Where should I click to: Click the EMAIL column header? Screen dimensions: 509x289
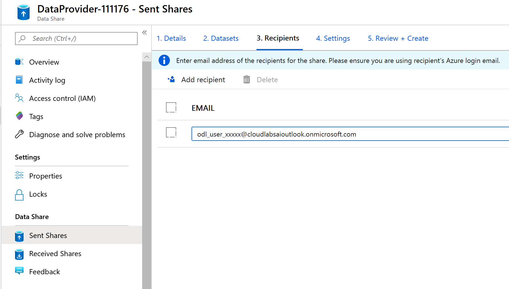203,108
